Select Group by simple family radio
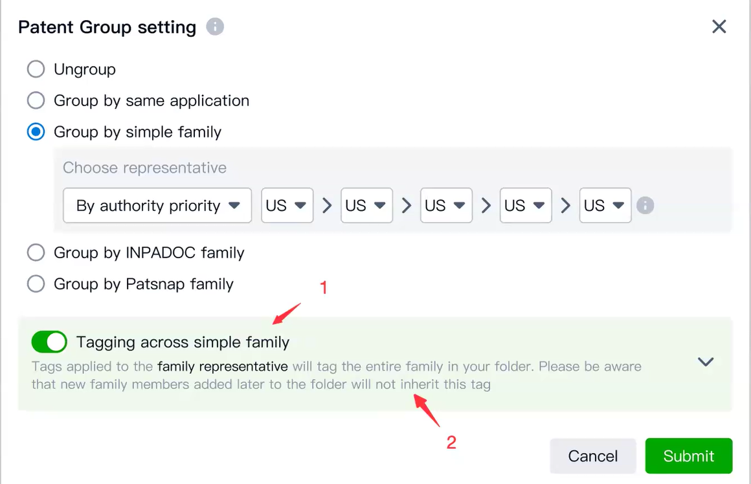The width and height of the screenshot is (751, 484). coord(36,132)
